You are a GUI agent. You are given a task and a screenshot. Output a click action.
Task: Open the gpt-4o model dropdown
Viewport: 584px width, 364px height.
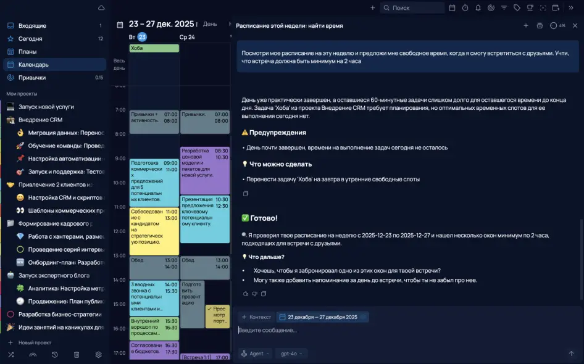point(292,354)
